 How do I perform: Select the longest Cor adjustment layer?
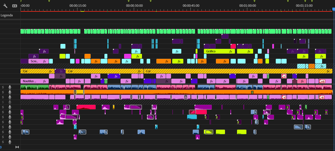(x=238, y=71)
